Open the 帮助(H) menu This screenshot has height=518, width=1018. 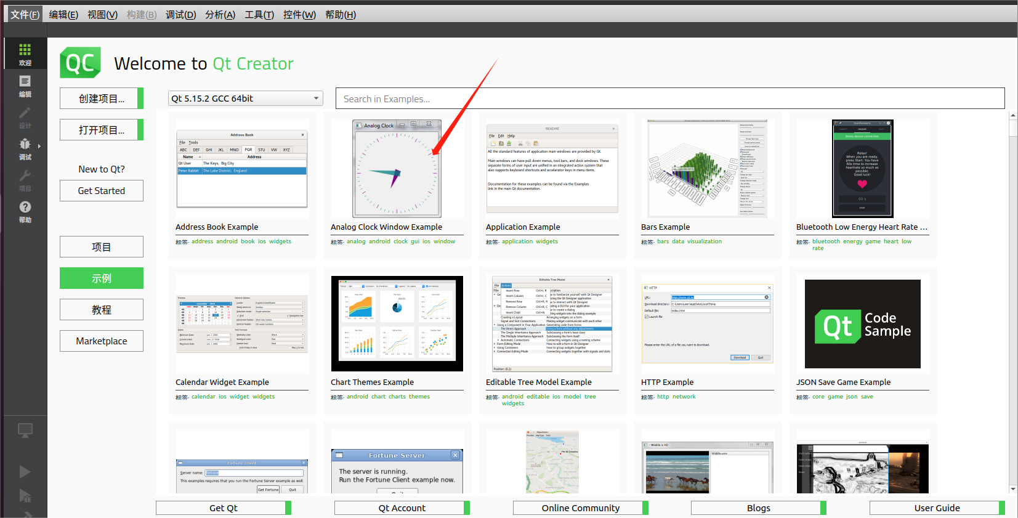tap(341, 14)
